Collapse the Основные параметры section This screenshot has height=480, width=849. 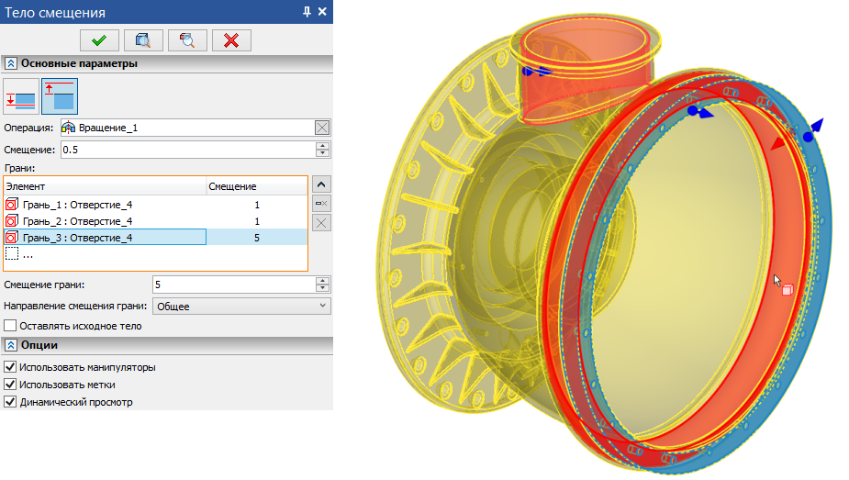(11, 63)
